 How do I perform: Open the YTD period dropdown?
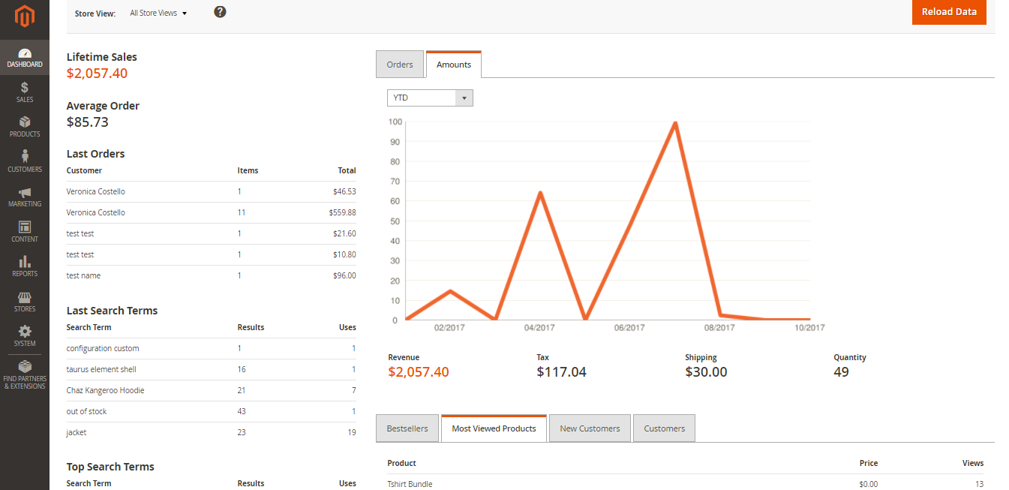click(x=430, y=98)
